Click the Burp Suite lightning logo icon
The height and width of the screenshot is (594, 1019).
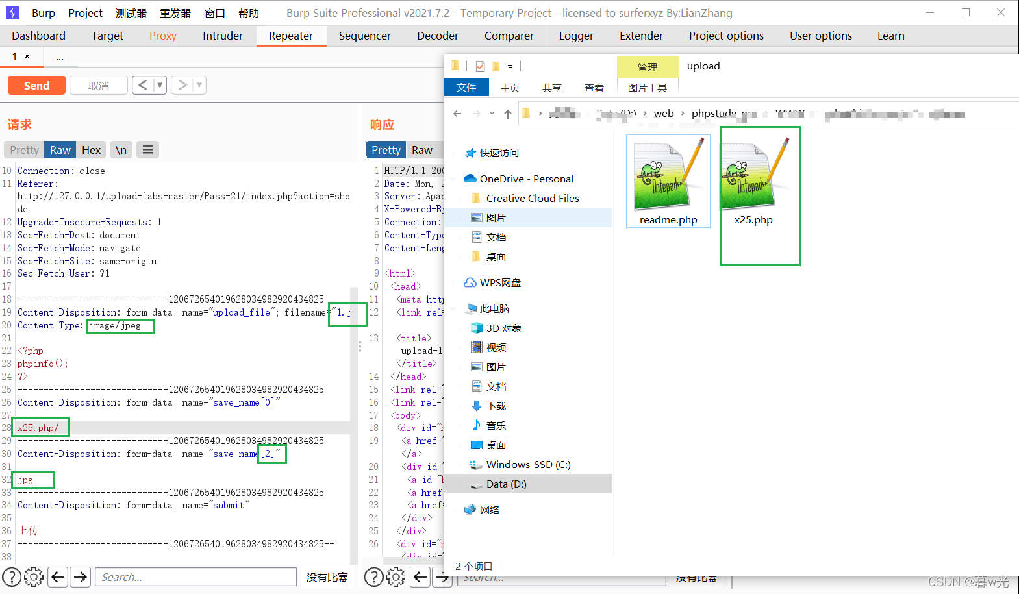click(12, 12)
